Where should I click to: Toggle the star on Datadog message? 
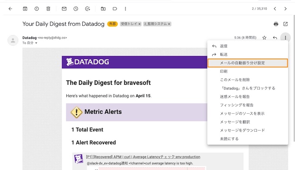click(x=264, y=38)
